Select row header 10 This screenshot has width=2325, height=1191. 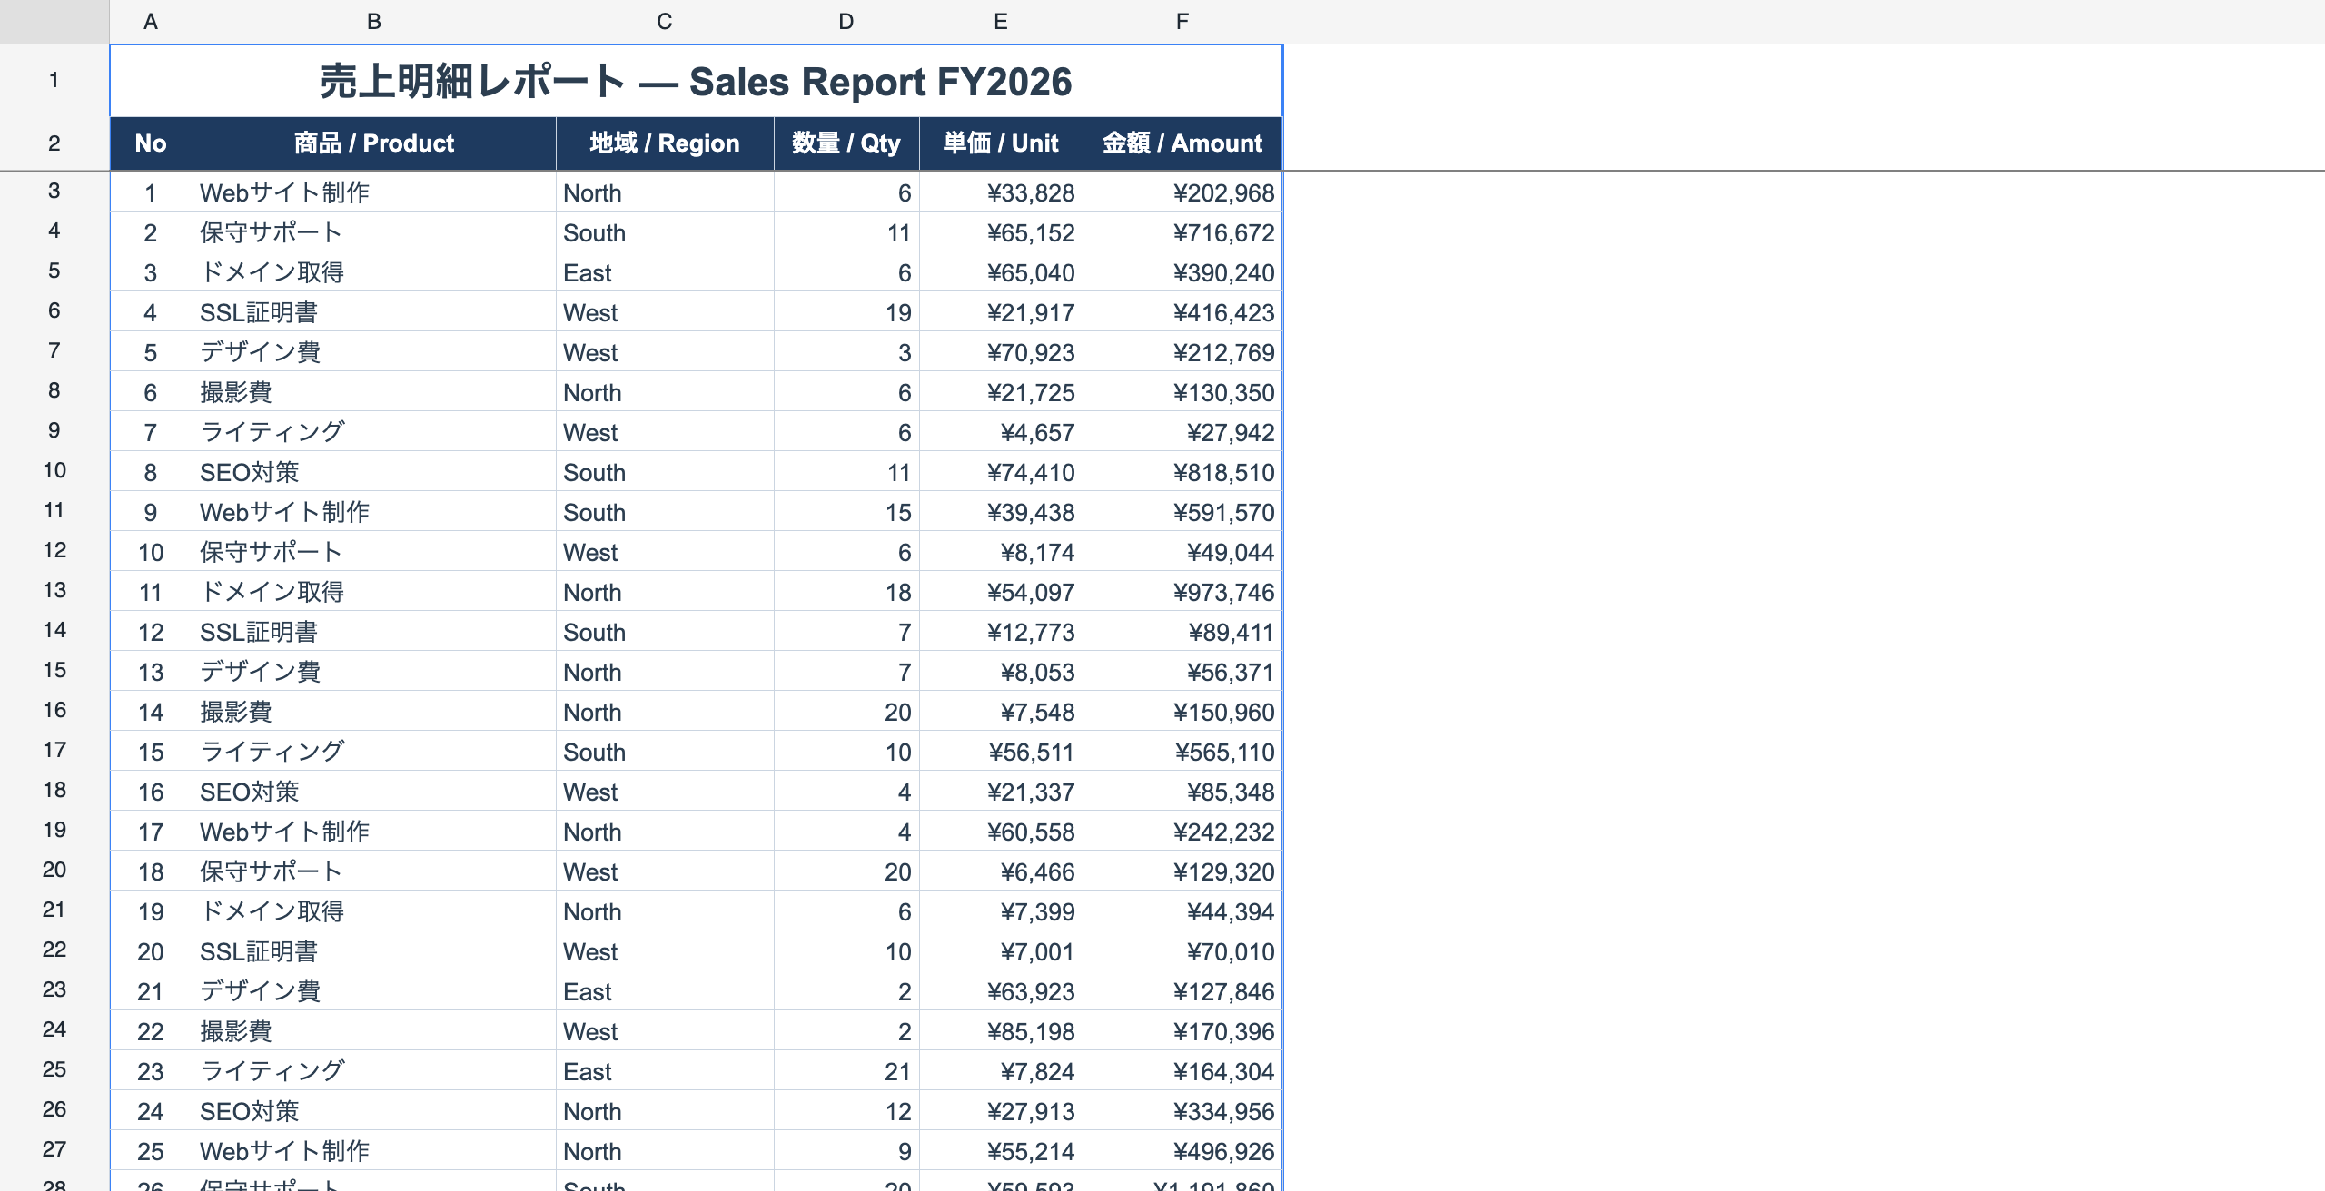[54, 470]
